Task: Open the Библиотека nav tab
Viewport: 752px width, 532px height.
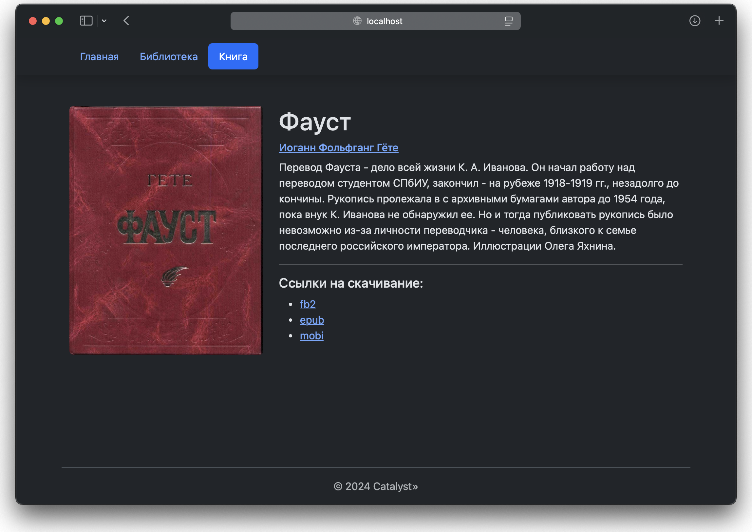Action: point(169,57)
